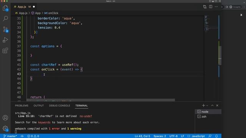Screen dimensions: 246x138
Task: Open errors and warnings status item
Action: click(33, 136)
